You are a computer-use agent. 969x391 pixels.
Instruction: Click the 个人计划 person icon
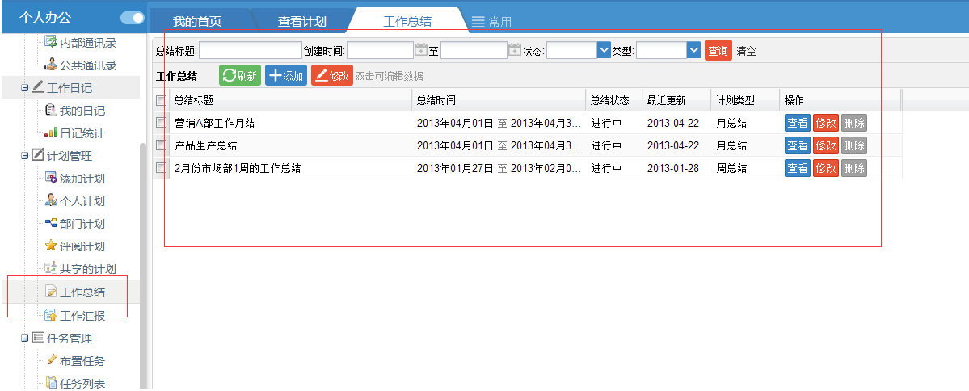click(51, 201)
